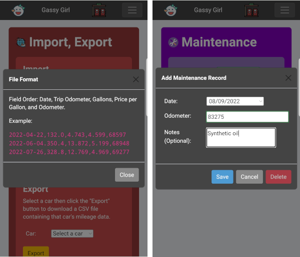Viewport: 300px width, 257px height.
Task: Close Add Maintenance Record dialog with X
Action: pos(288,78)
